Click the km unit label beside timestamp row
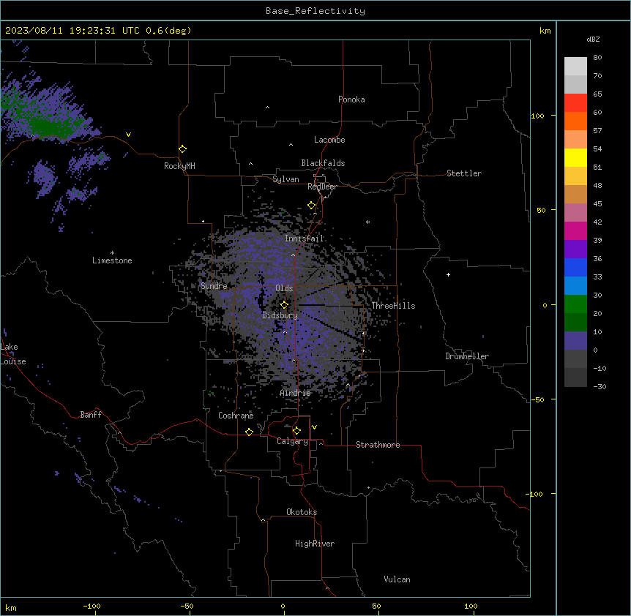Screen dimensions: 631x616 pyautogui.click(x=545, y=31)
